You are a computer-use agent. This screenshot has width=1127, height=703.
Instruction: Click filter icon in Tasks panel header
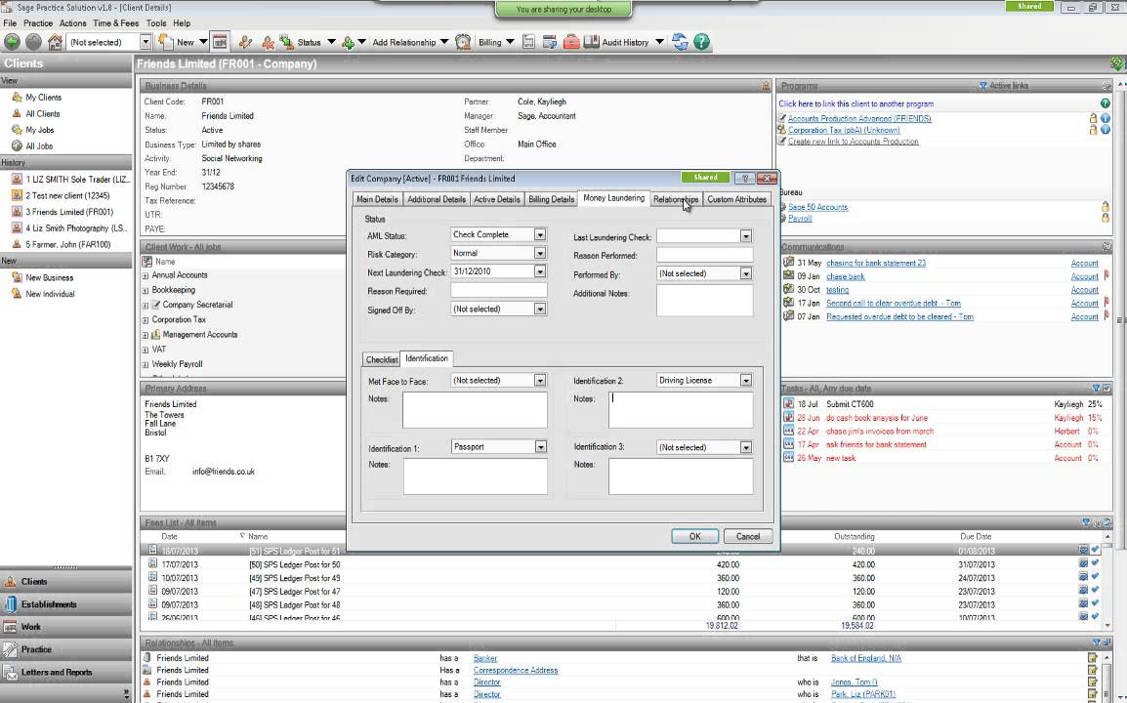1096,389
